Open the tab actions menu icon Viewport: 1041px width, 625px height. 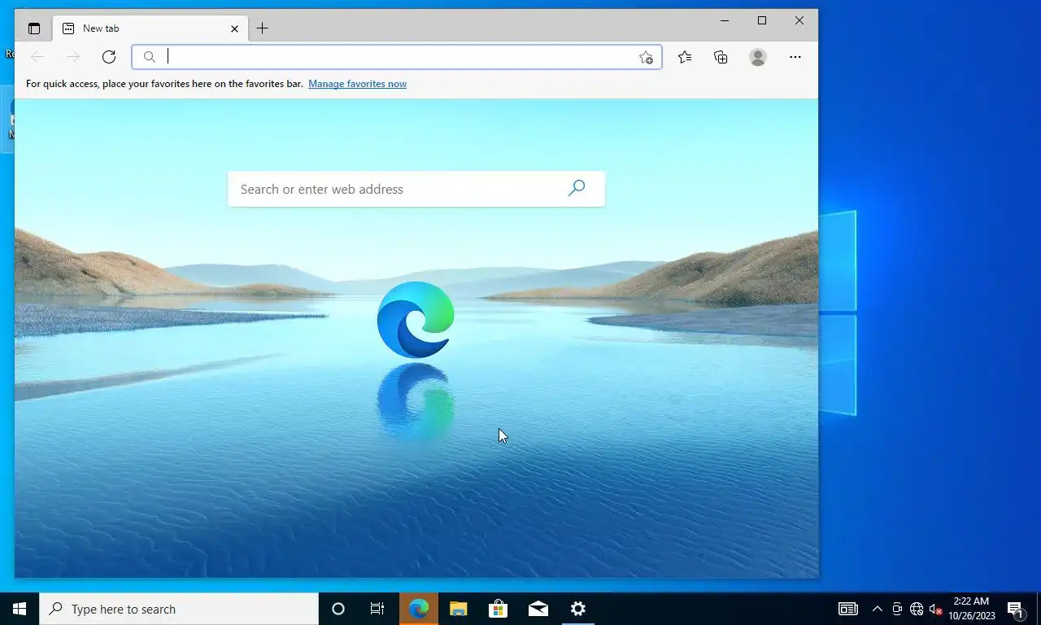click(x=34, y=28)
